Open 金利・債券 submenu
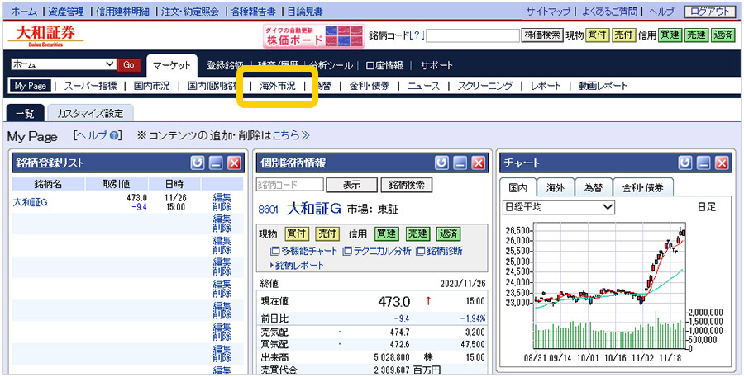The width and height of the screenshot is (744, 377). 370,86
